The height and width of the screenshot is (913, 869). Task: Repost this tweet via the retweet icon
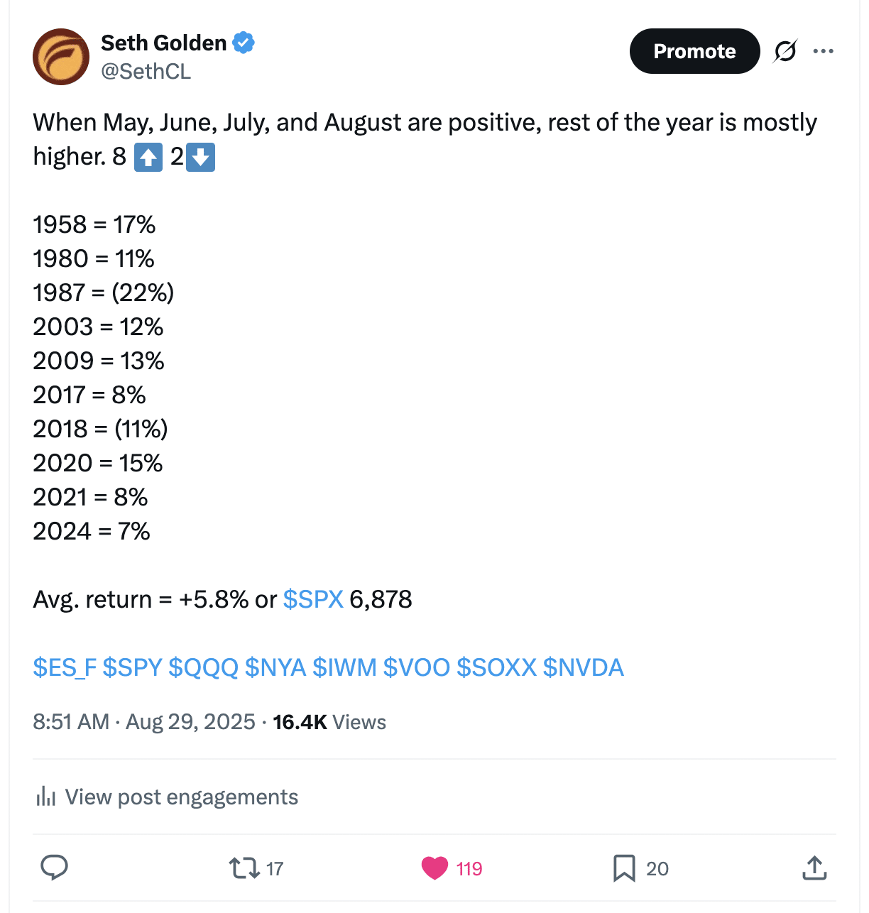[x=244, y=868]
